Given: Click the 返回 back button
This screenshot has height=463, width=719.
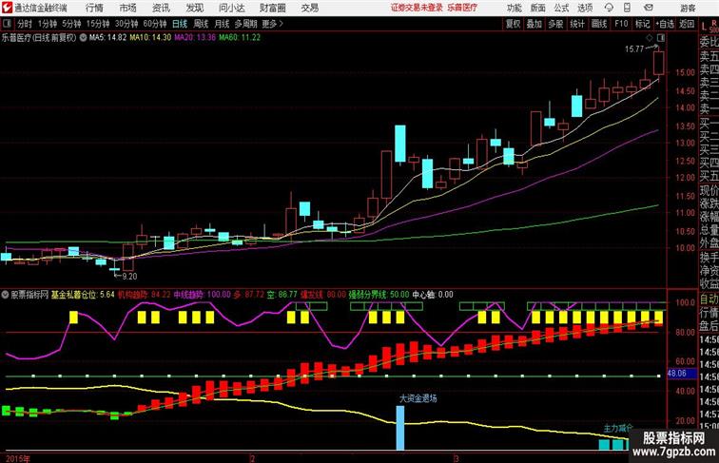Looking at the screenshot, I should tap(687, 24).
